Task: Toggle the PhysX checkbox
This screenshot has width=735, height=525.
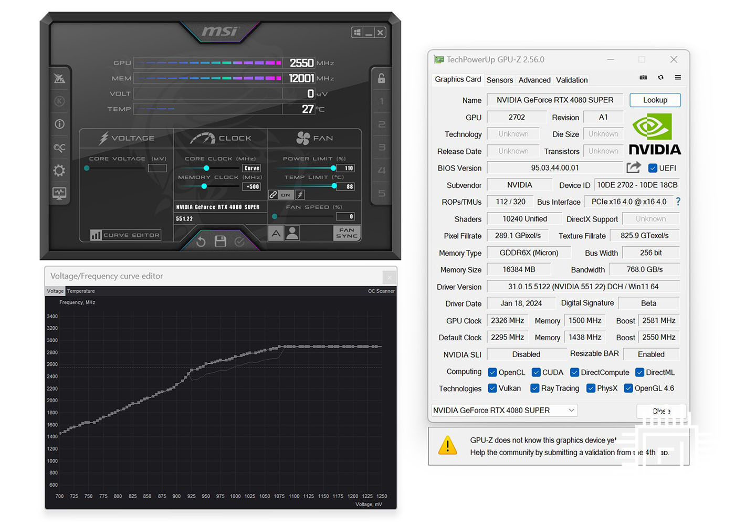Action: pyautogui.click(x=591, y=388)
